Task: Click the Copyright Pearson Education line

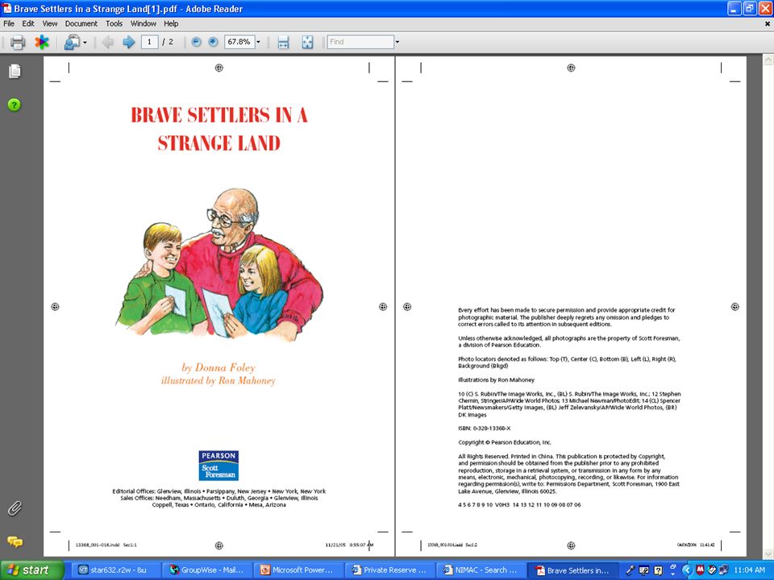Action: (x=505, y=442)
